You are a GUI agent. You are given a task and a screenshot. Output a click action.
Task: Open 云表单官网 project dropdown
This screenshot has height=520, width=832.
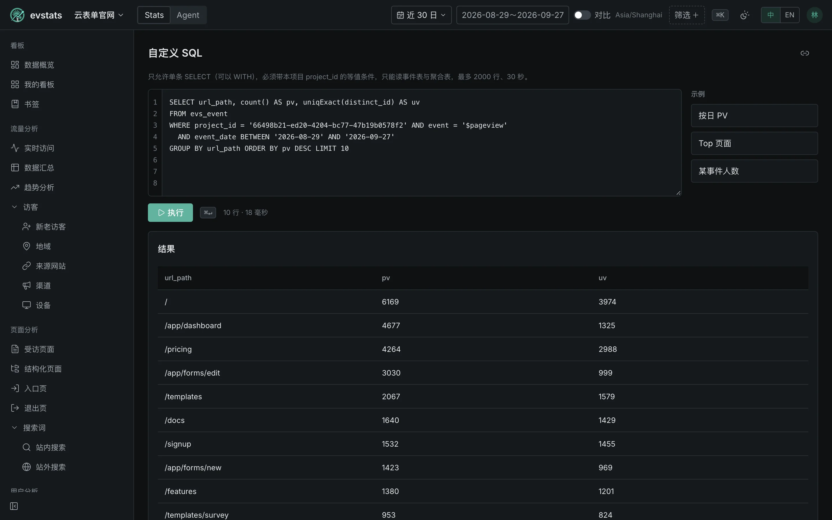pyautogui.click(x=99, y=15)
